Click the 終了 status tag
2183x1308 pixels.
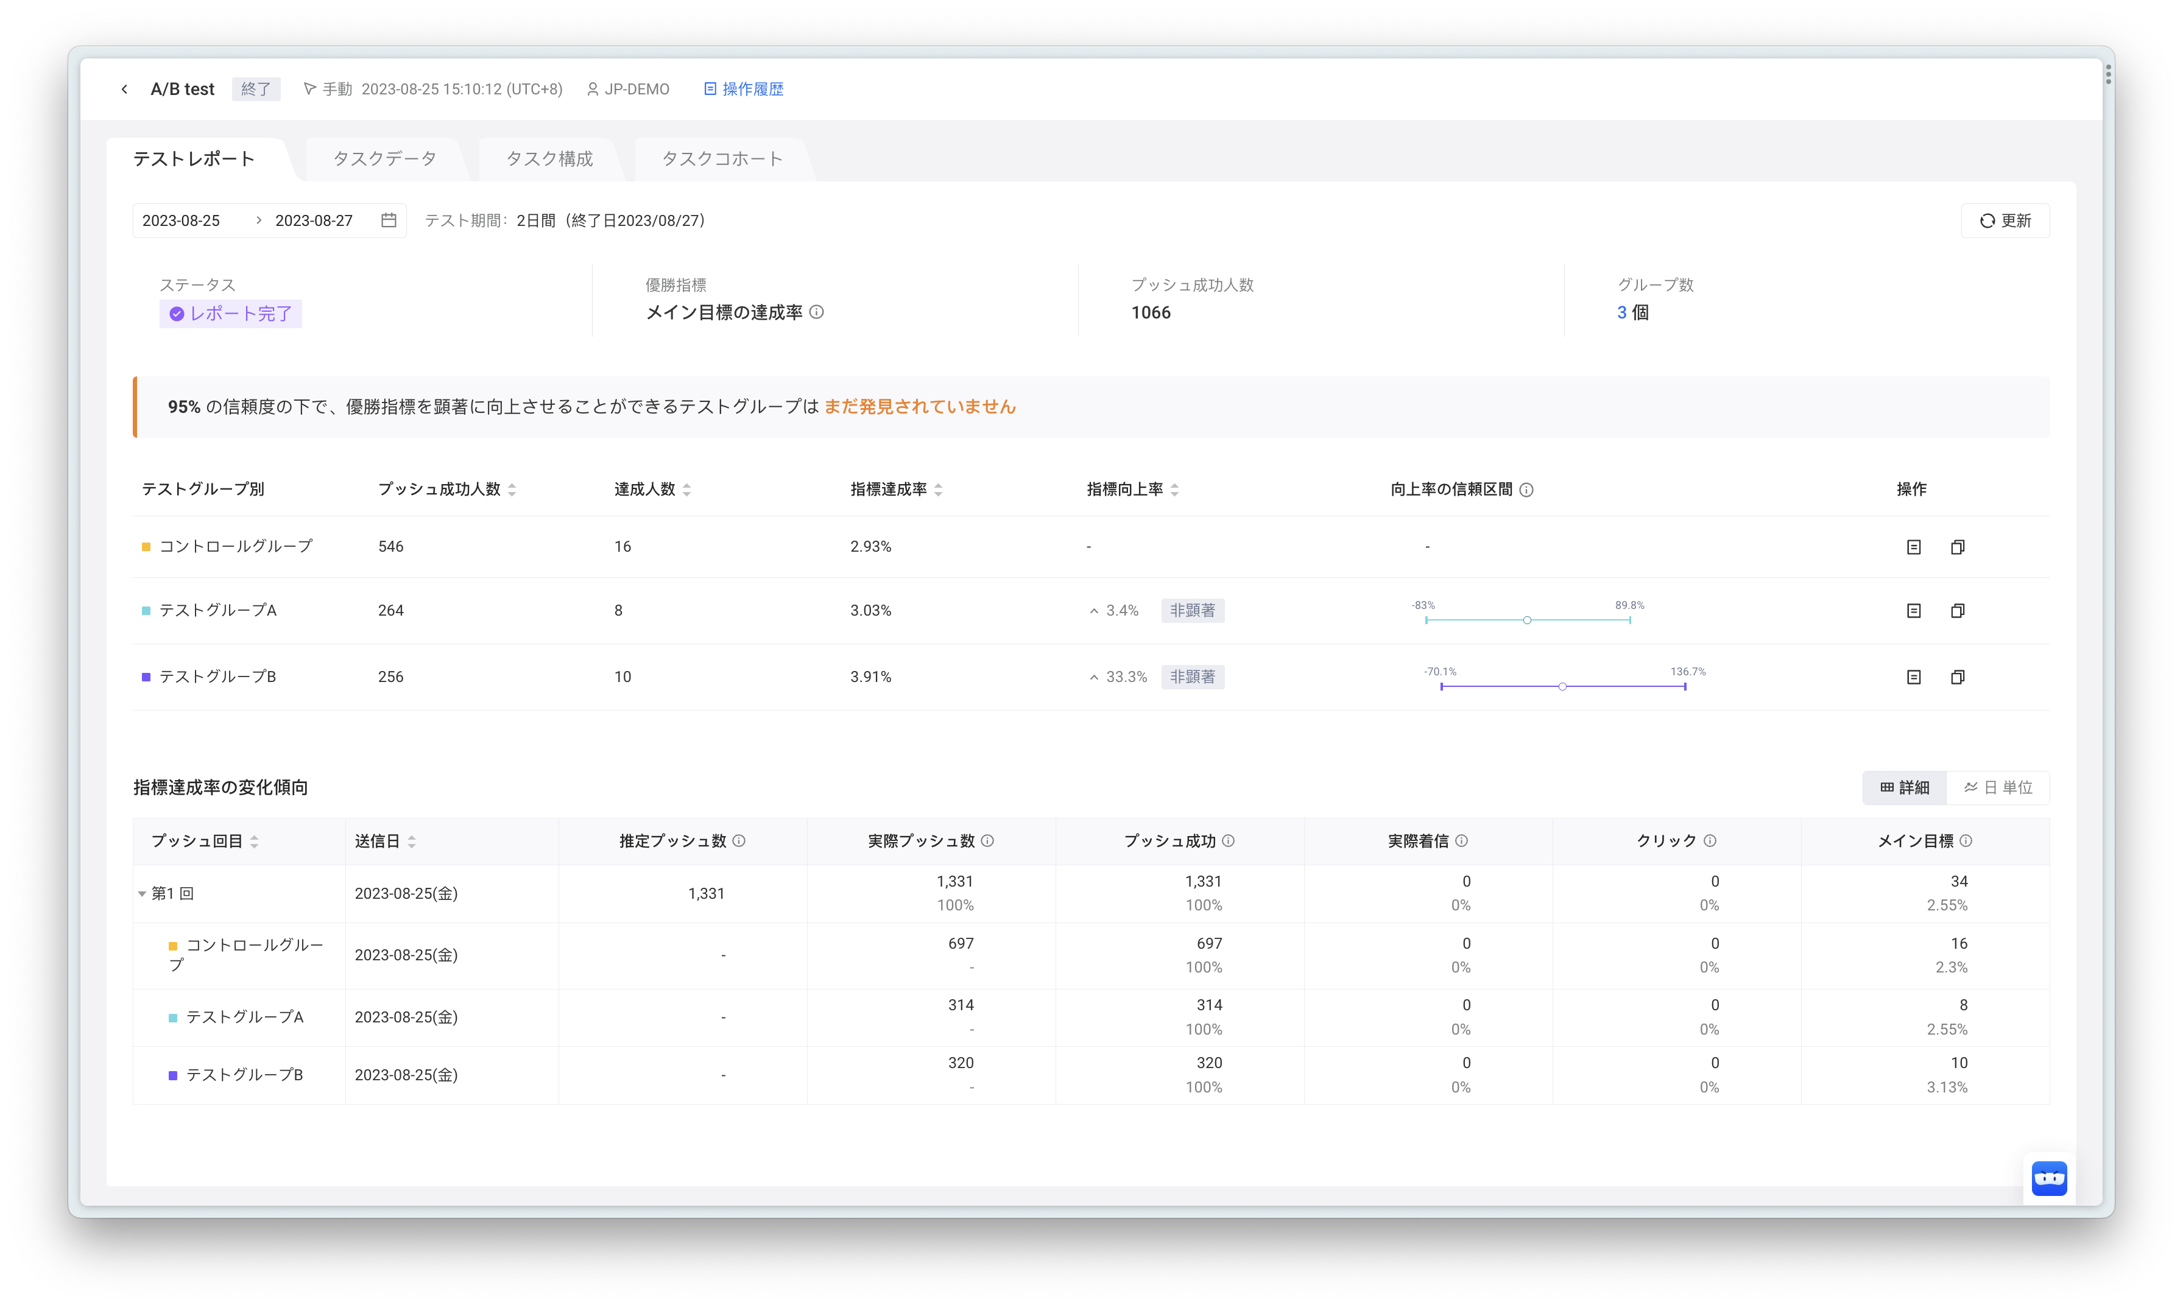[x=256, y=89]
